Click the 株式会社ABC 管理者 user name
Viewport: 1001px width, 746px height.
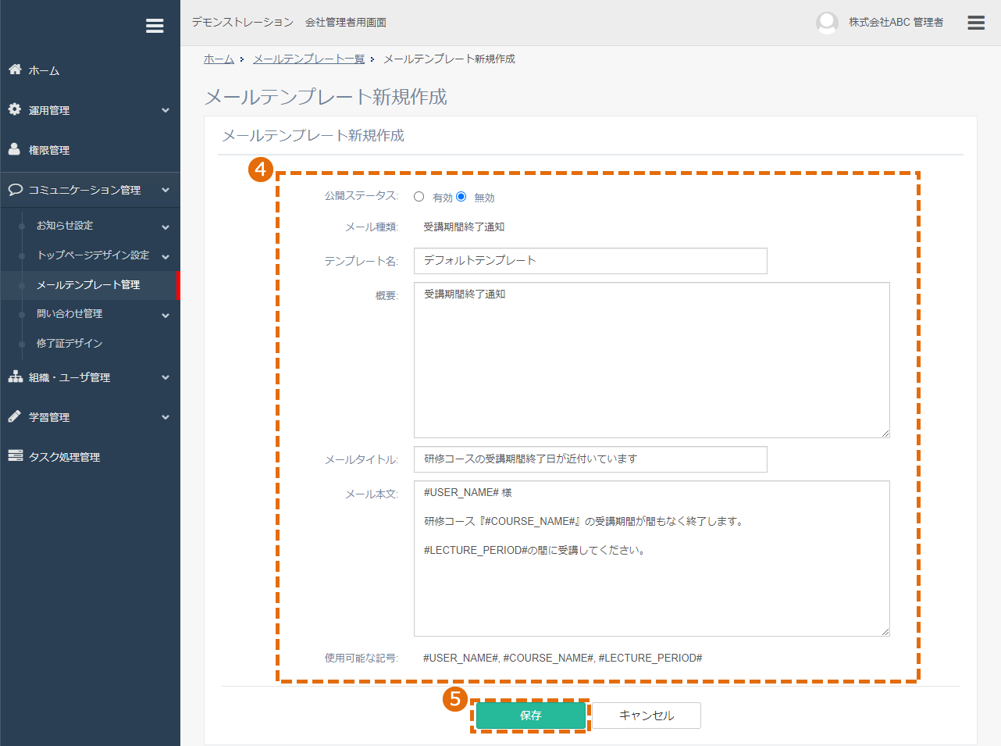896,23
